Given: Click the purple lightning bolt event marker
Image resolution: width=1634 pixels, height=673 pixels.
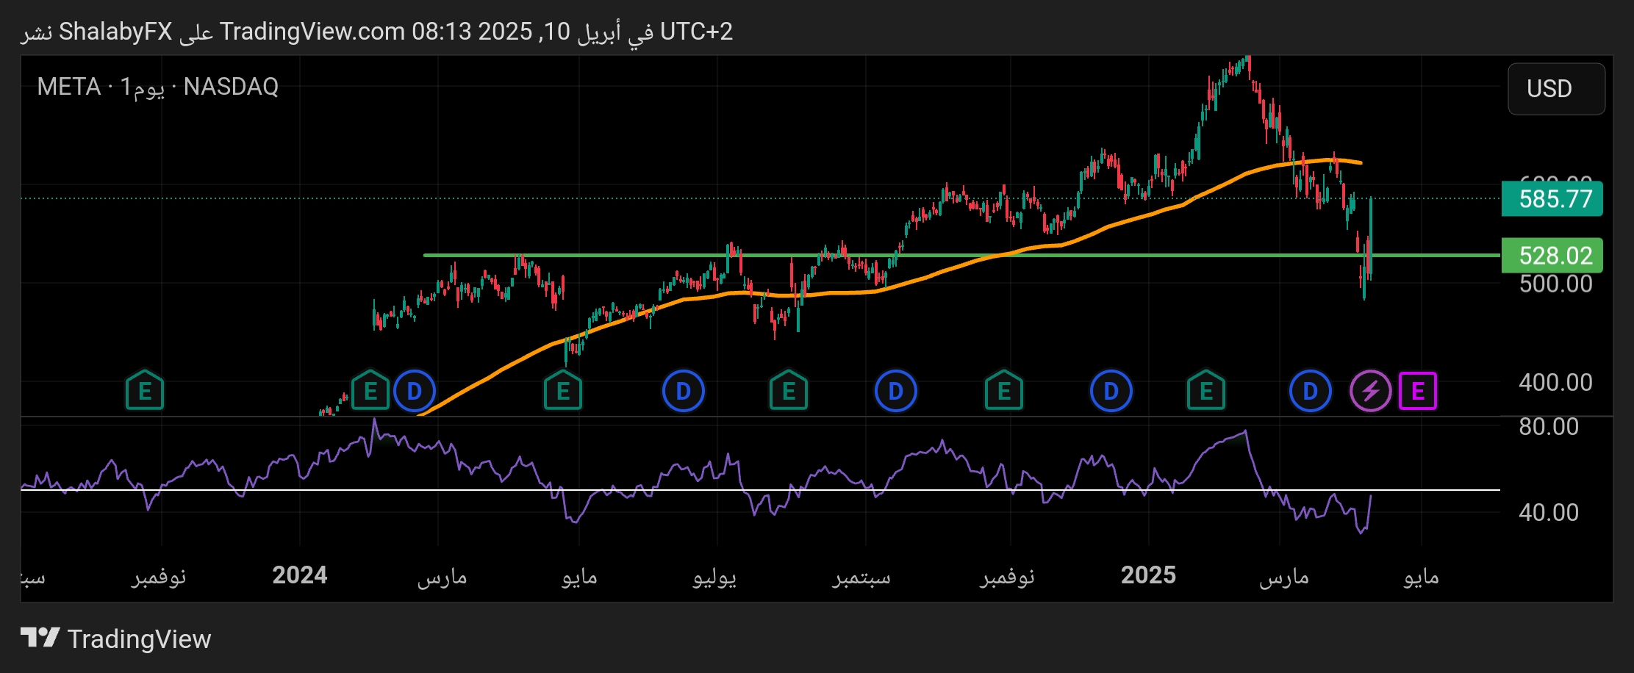Looking at the screenshot, I should click(x=1371, y=391).
